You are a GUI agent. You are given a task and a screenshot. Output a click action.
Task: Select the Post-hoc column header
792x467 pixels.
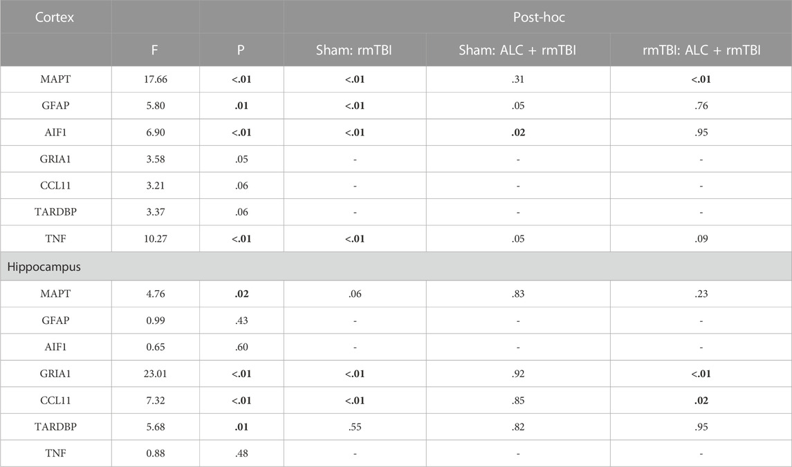[538, 17]
